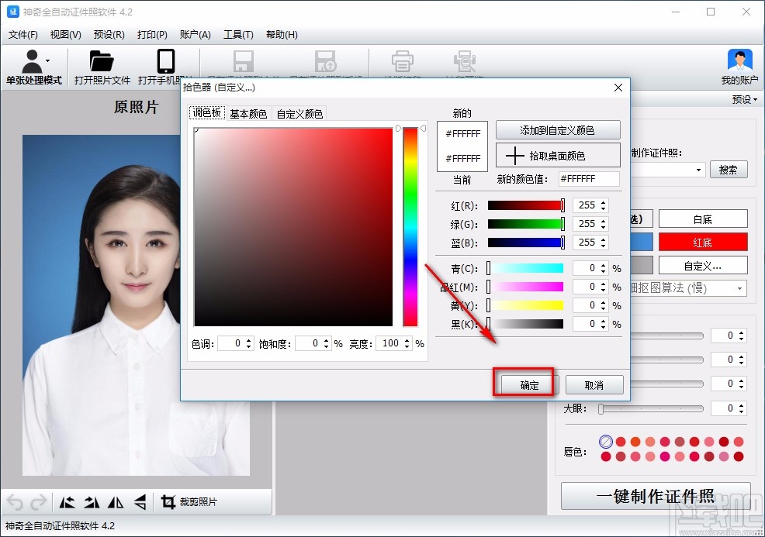Open the Presets menu
765x537 pixels.
[x=109, y=35]
